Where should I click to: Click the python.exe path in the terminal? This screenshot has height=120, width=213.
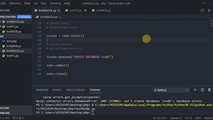tap(153, 105)
